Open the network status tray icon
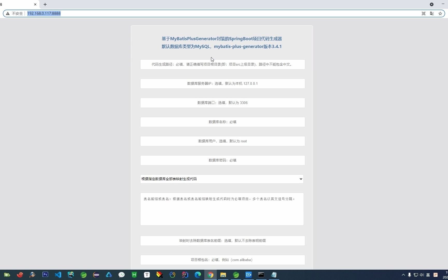Image resolution: width=448 pixels, height=280 pixels. click(x=416, y=275)
